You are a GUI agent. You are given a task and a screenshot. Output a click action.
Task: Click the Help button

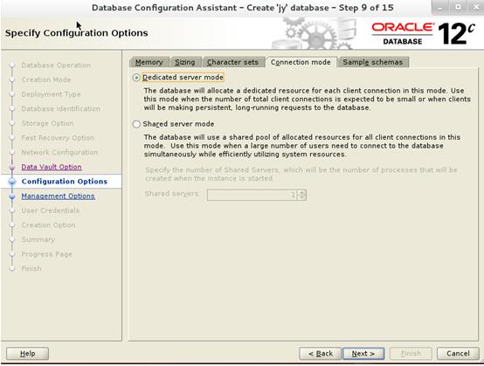coord(27,354)
